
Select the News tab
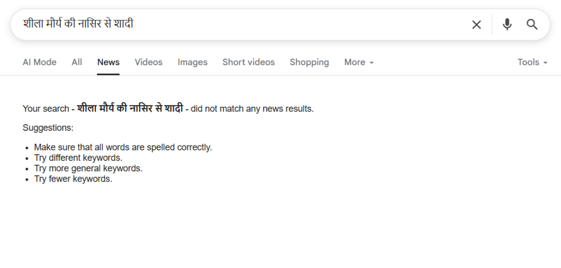(x=108, y=62)
